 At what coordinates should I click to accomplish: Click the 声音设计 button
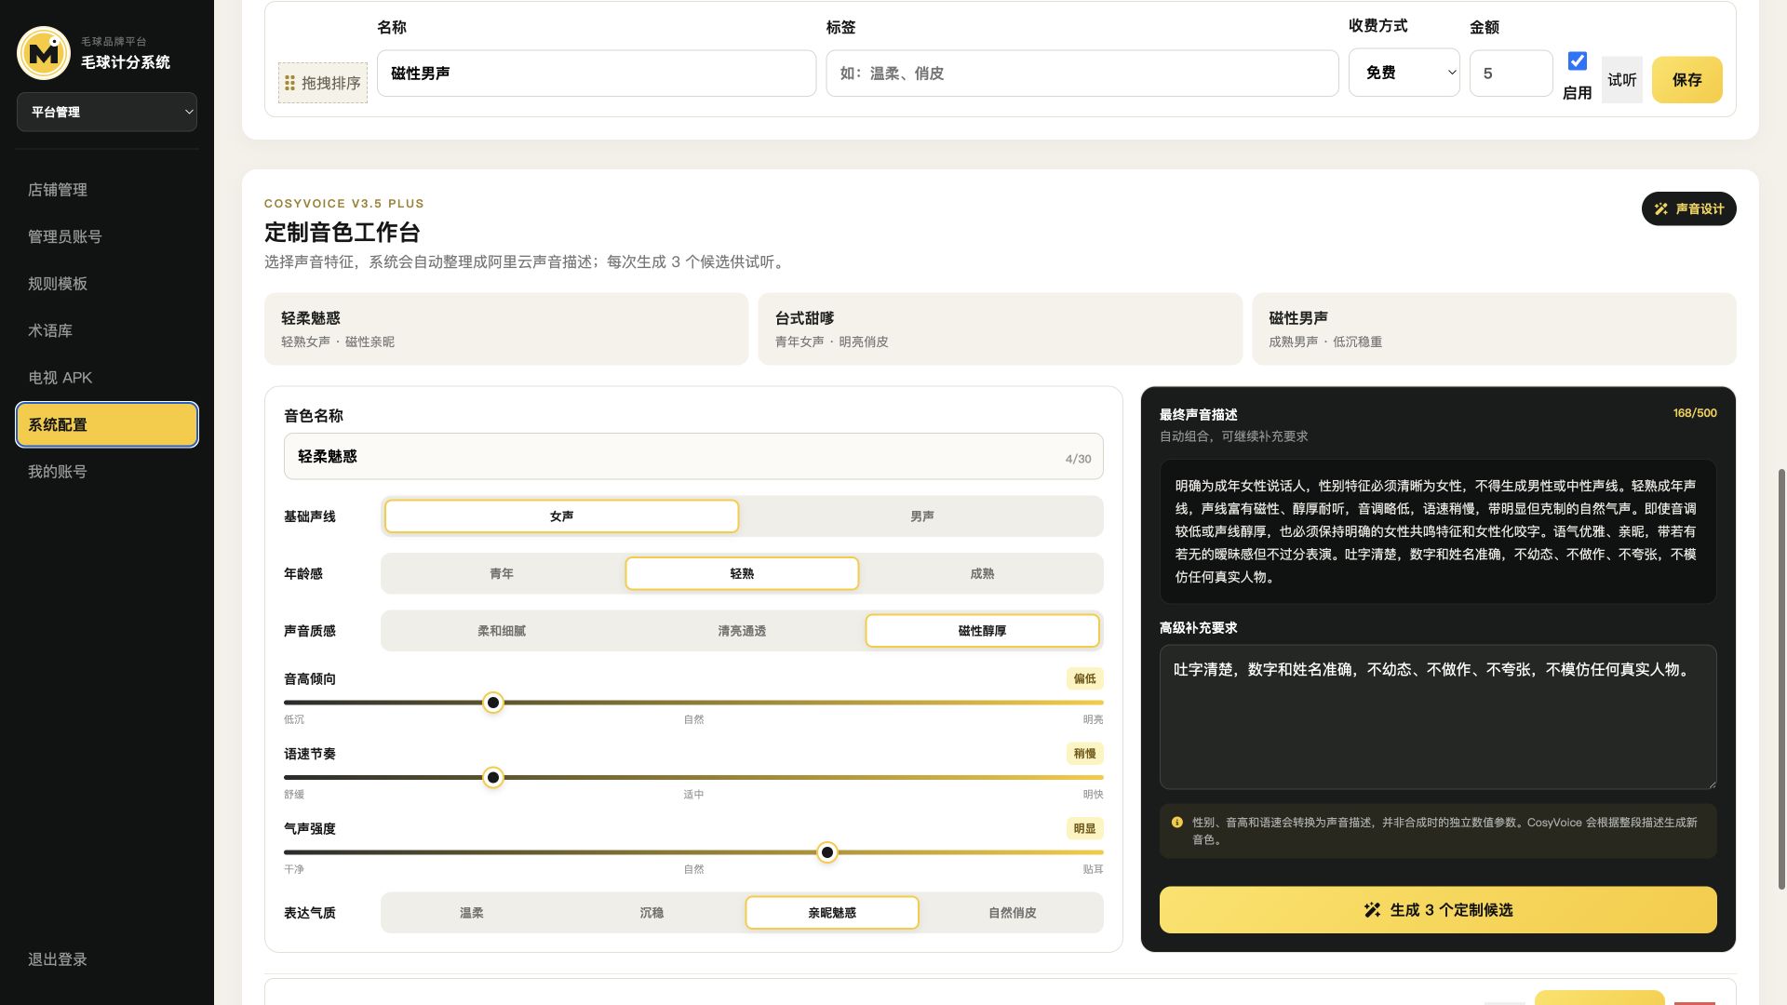click(1688, 209)
